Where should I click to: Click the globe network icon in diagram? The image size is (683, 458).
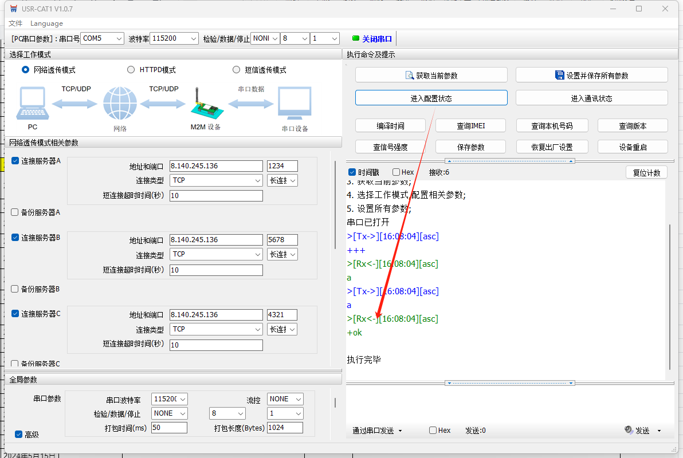coord(120,104)
